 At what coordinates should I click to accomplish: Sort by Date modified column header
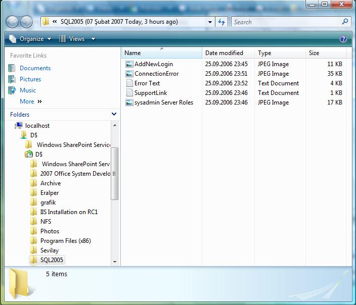228,53
